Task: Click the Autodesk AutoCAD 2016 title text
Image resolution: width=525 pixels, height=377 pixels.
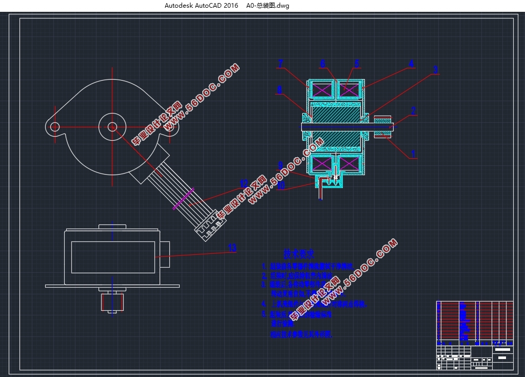Action: coord(201,5)
